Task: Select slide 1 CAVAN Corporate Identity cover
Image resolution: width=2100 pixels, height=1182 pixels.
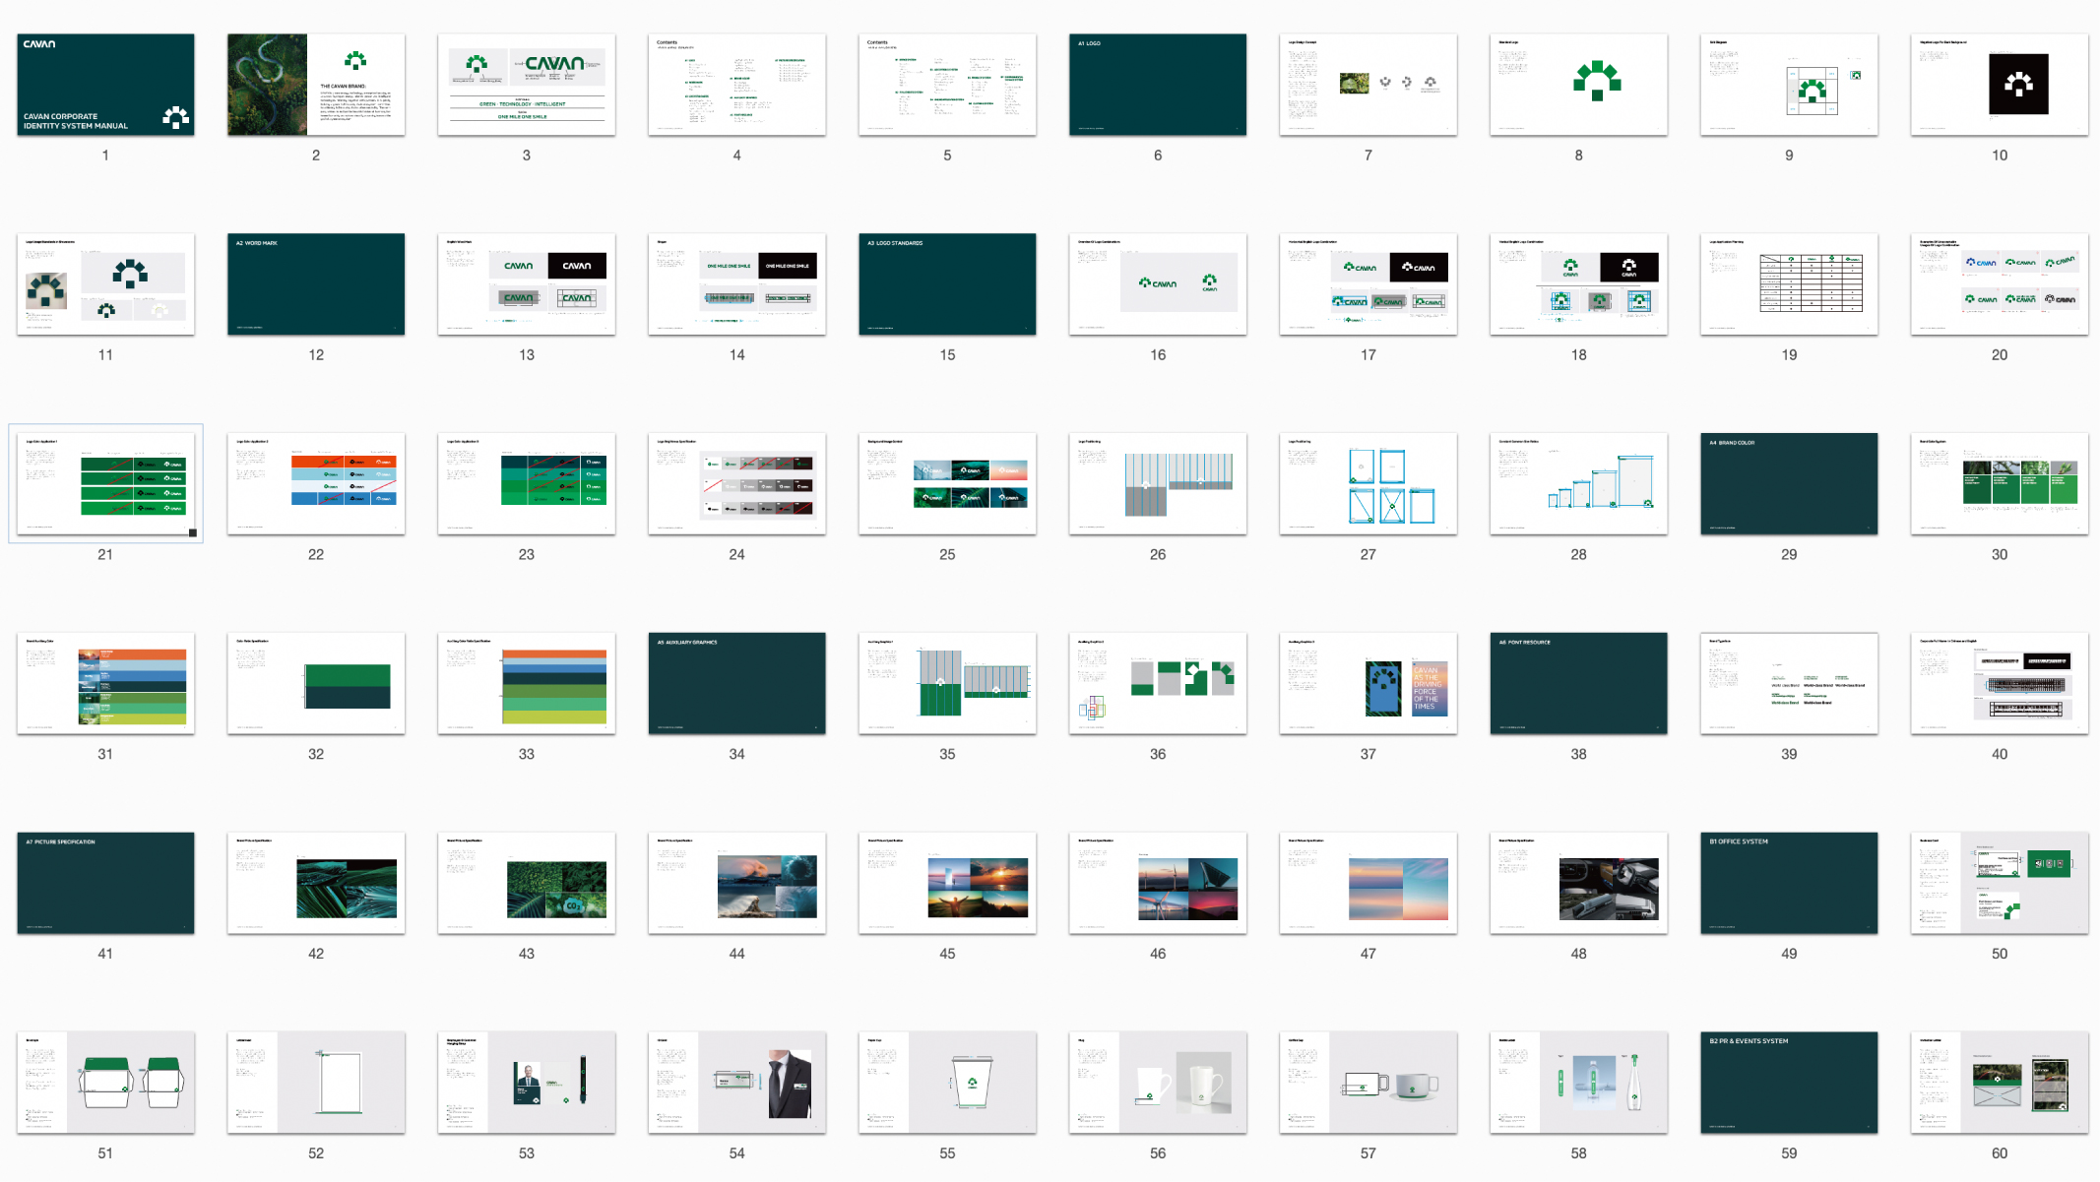Action: pos(105,85)
